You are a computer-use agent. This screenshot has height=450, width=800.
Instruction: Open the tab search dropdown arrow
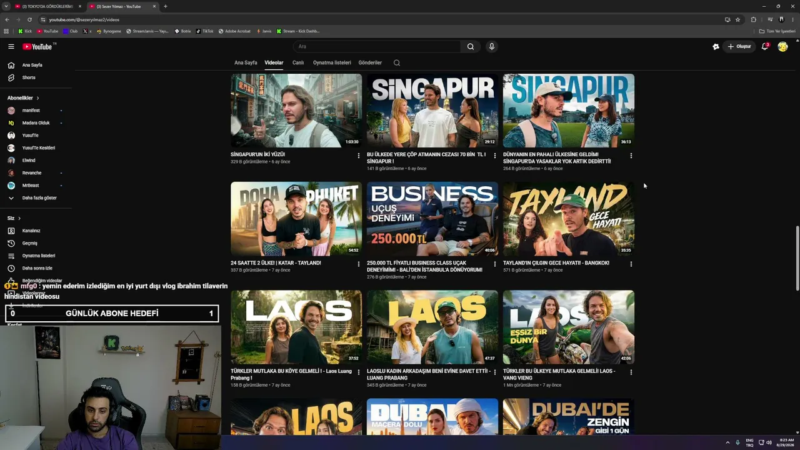click(x=6, y=6)
